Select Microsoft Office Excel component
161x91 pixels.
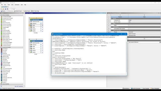coord(7,69)
